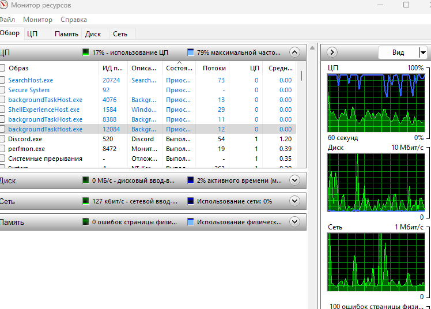Open the Файл menu

click(7, 20)
